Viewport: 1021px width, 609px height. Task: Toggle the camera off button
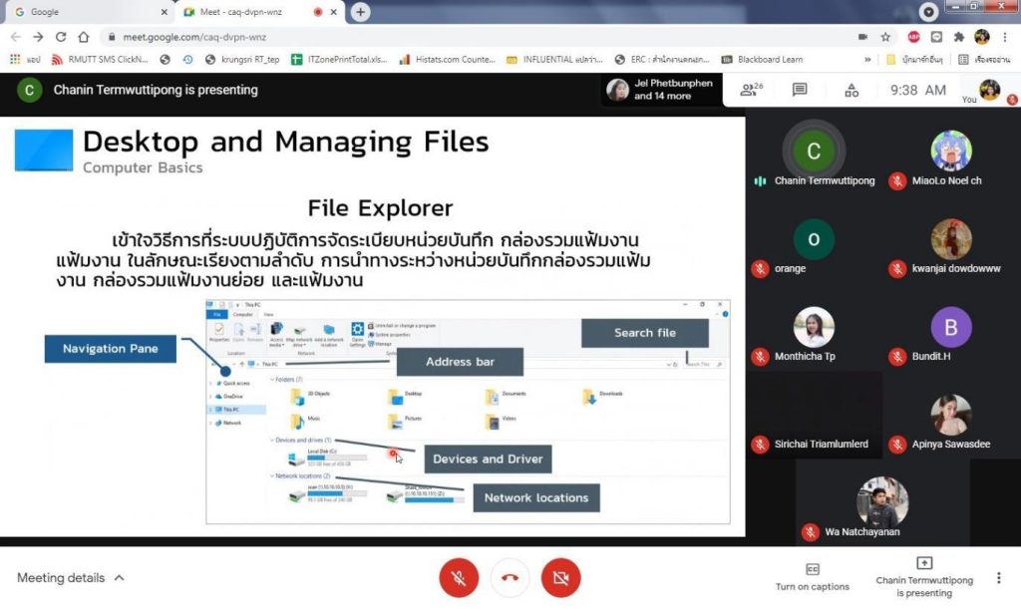tap(560, 578)
